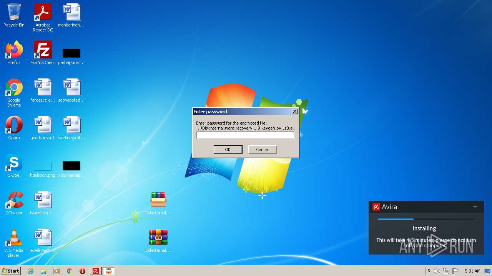Open VLC media player shortcut
The height and width of the screenshot is (276, 492).
click(14, 243)
